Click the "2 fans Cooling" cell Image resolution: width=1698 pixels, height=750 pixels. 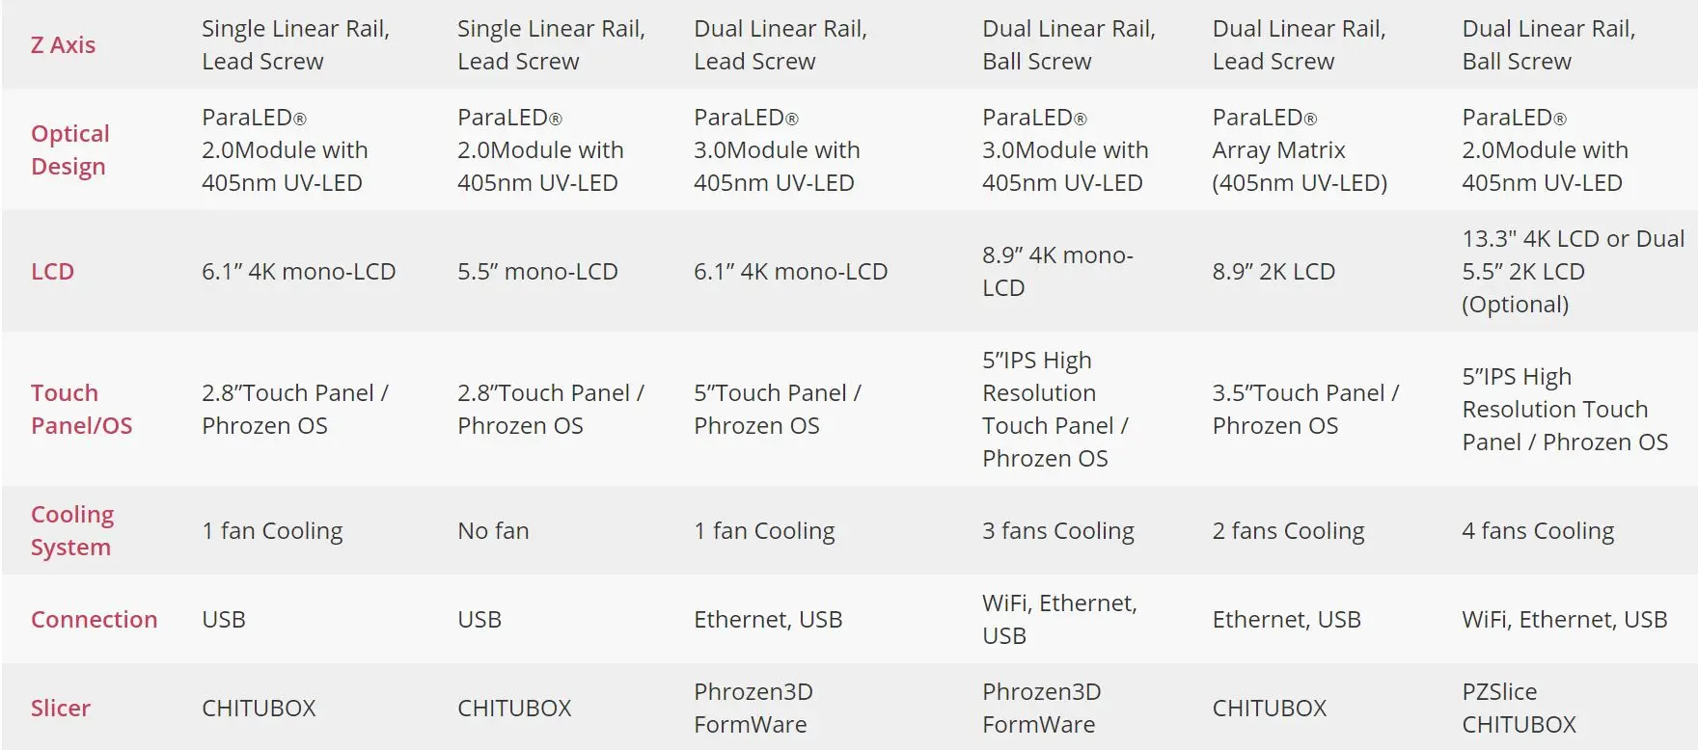[x=1288, y=531]
